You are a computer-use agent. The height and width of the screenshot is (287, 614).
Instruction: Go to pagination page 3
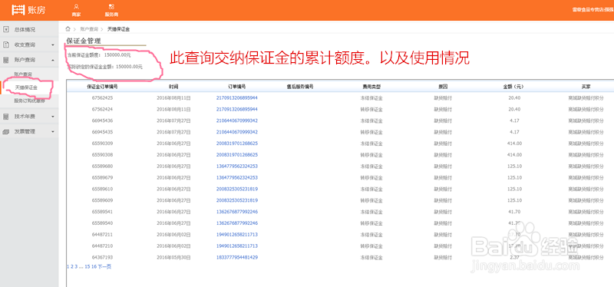click(76, 266)
